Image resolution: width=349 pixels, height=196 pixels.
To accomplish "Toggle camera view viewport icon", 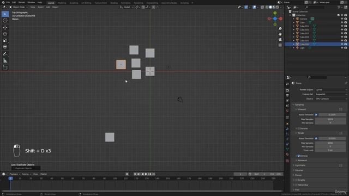I will (280, 40).
